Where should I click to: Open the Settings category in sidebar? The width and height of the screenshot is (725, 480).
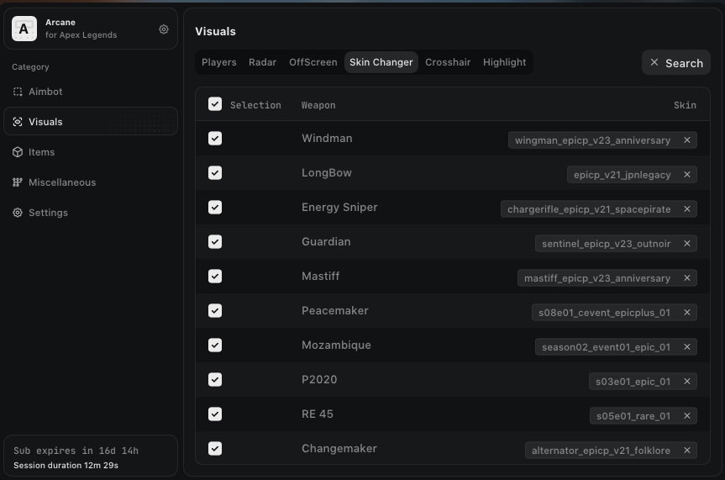pyautogui.click(x=48, y=213)
